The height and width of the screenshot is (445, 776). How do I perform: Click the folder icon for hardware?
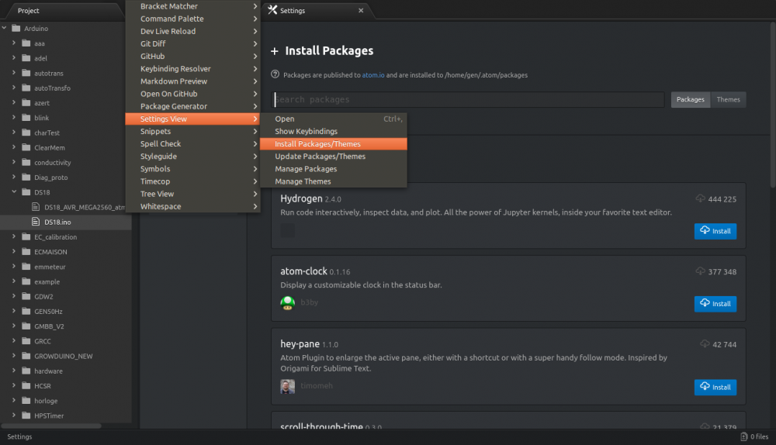pos(26,371)
